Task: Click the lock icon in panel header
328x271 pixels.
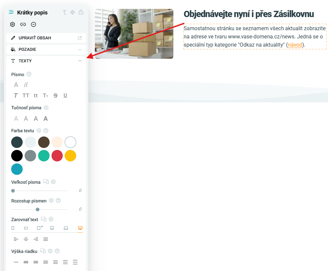Action: point(81,12)
